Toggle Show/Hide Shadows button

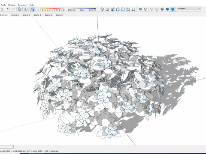[33, 9]
